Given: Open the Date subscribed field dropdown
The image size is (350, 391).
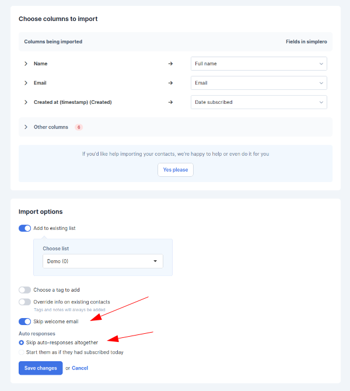Looking at the screenshot, I should click(259, 102).
